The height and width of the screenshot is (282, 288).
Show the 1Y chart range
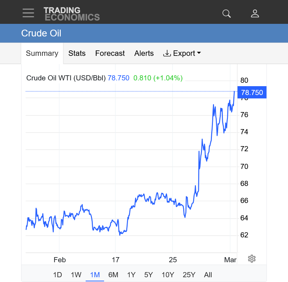131,275
